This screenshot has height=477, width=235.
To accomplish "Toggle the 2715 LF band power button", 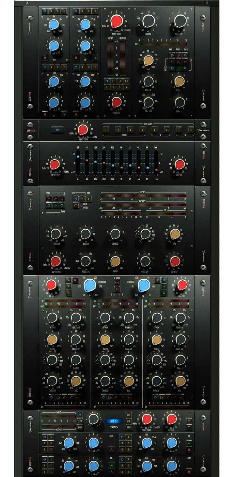I will [x=44, y=68].
